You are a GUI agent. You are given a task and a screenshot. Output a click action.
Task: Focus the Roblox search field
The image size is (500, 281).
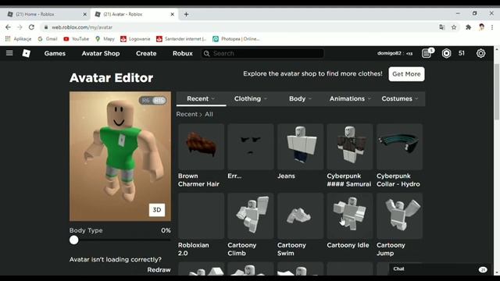pyautogui.click(x=262, y=53)
